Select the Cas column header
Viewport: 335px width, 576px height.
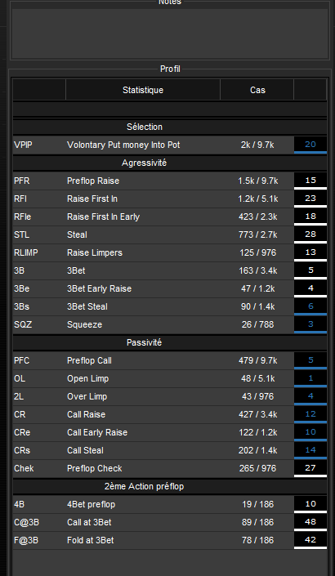(x=257, y=90)
